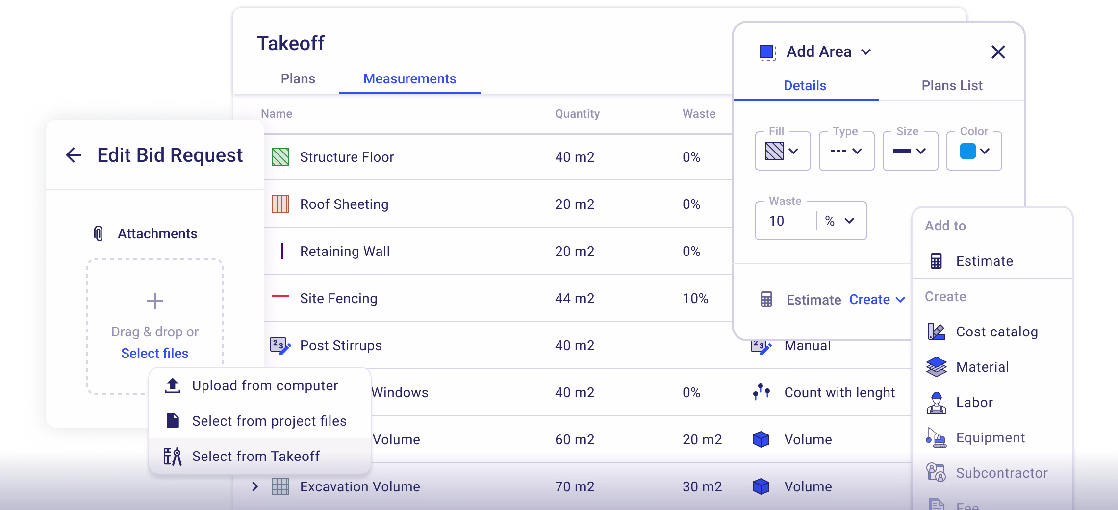1118x510 pixels.
Task: Click Site Fencing red line icon
Action: point(280,296)
